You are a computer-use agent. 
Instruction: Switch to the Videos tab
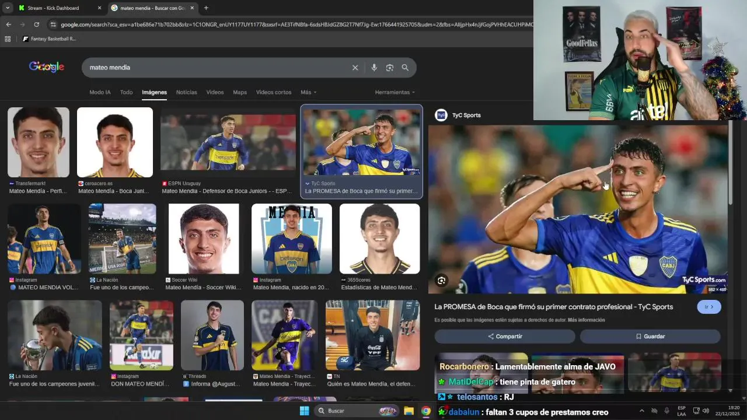pos(215,92)
